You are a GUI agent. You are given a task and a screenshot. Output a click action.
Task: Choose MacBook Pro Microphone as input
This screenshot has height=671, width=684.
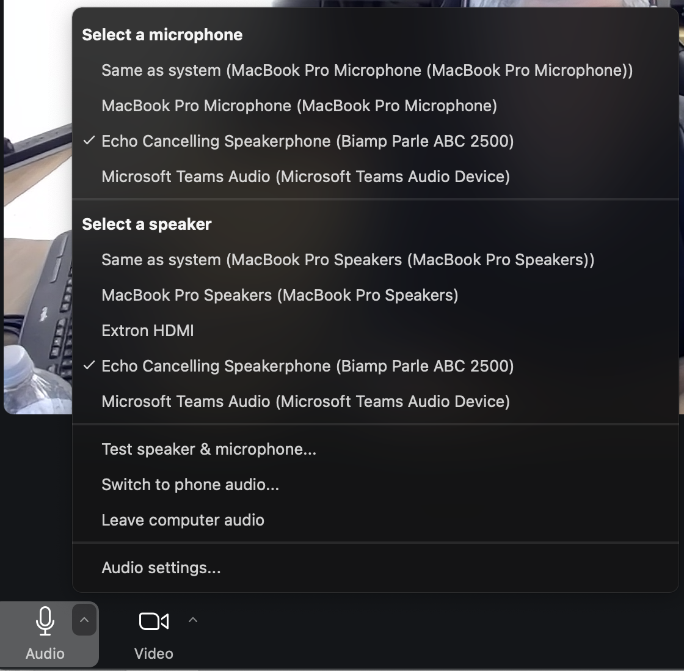pos(375,106)
